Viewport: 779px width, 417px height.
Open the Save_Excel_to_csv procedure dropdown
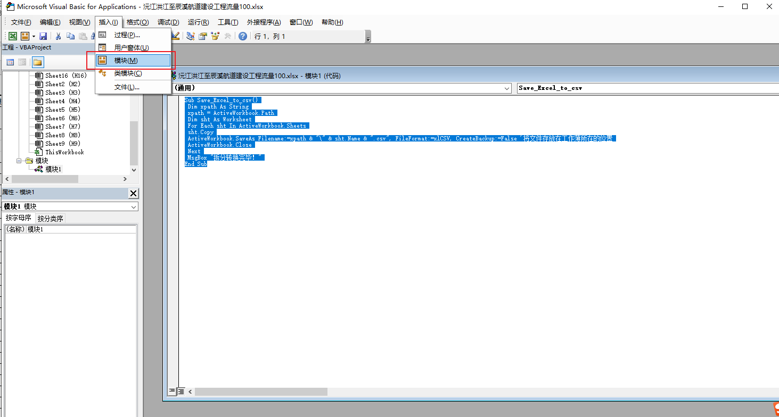[x=648, y=88]
